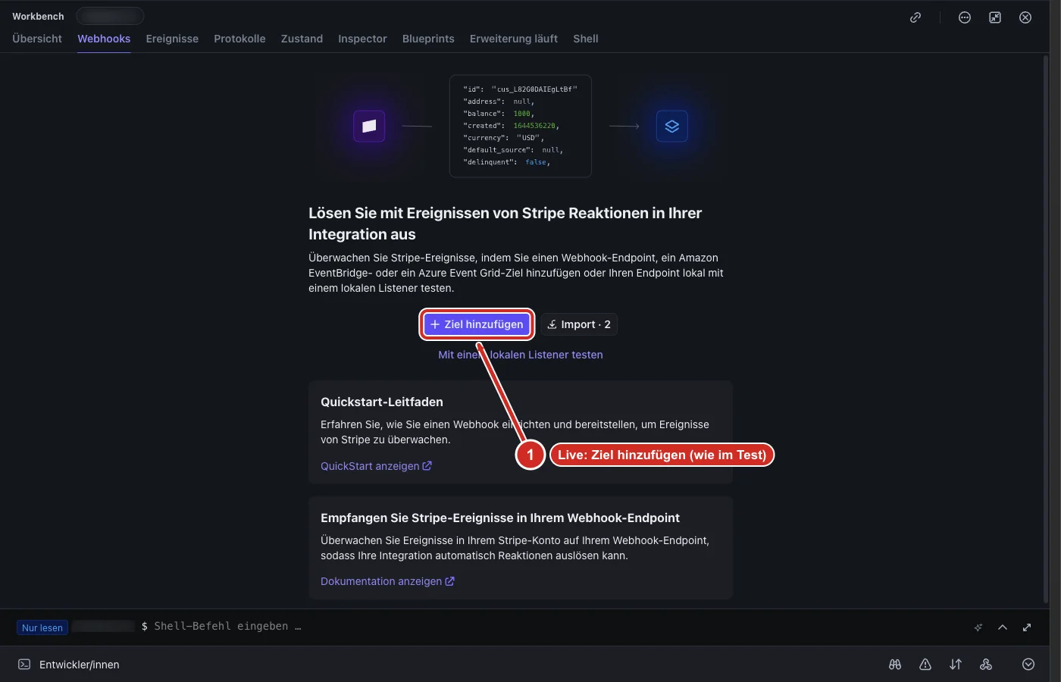Viewport: 1061px width, 682px height.
Task: Click the circled chevron-down collapse icon
Action: pos(1028,665)
